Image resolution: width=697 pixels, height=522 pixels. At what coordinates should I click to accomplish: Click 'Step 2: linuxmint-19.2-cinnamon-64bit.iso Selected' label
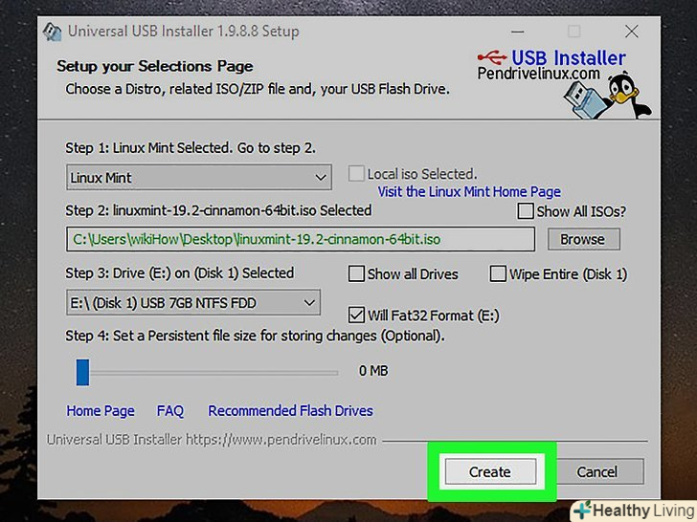218,210
